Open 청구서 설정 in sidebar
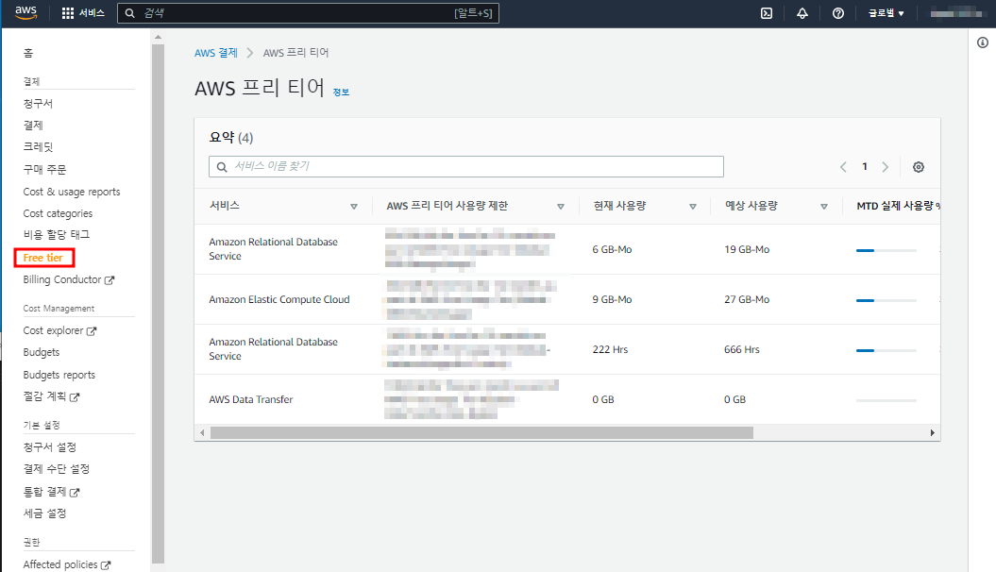This screenshot has width=996, height=572. pos(49,447)
